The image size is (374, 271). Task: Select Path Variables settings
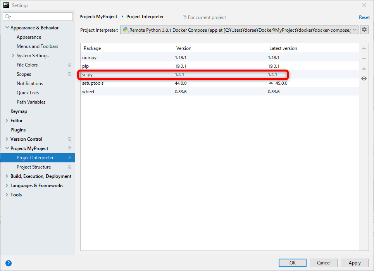pos(31,102)
